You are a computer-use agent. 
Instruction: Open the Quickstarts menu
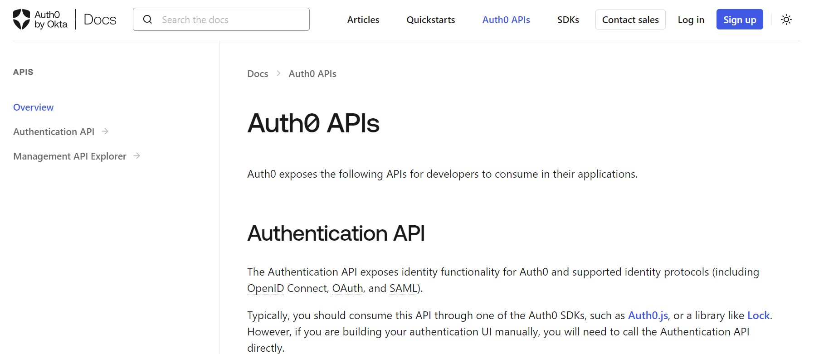click(431, 20)
